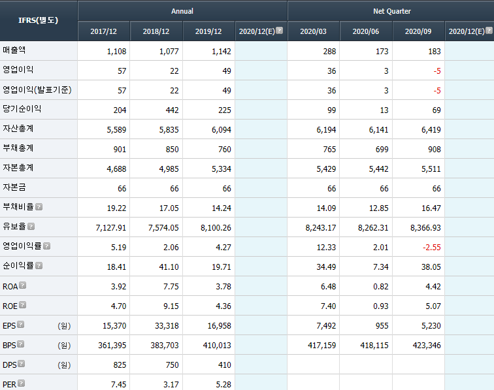Select the 영업이익 row label
494x390 pixels.
pyautogui.click(x=18, y=70)
